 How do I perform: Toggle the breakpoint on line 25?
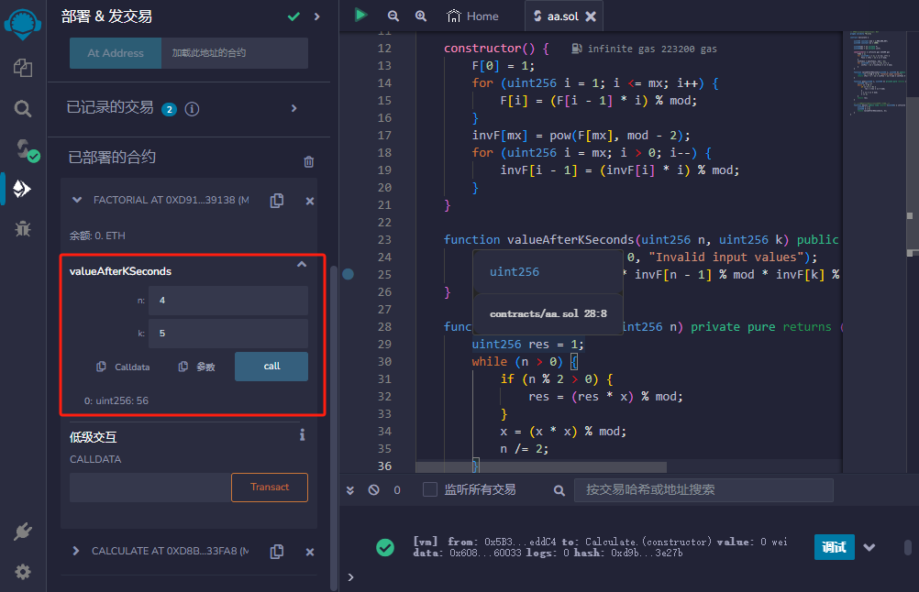click(349, 274)
